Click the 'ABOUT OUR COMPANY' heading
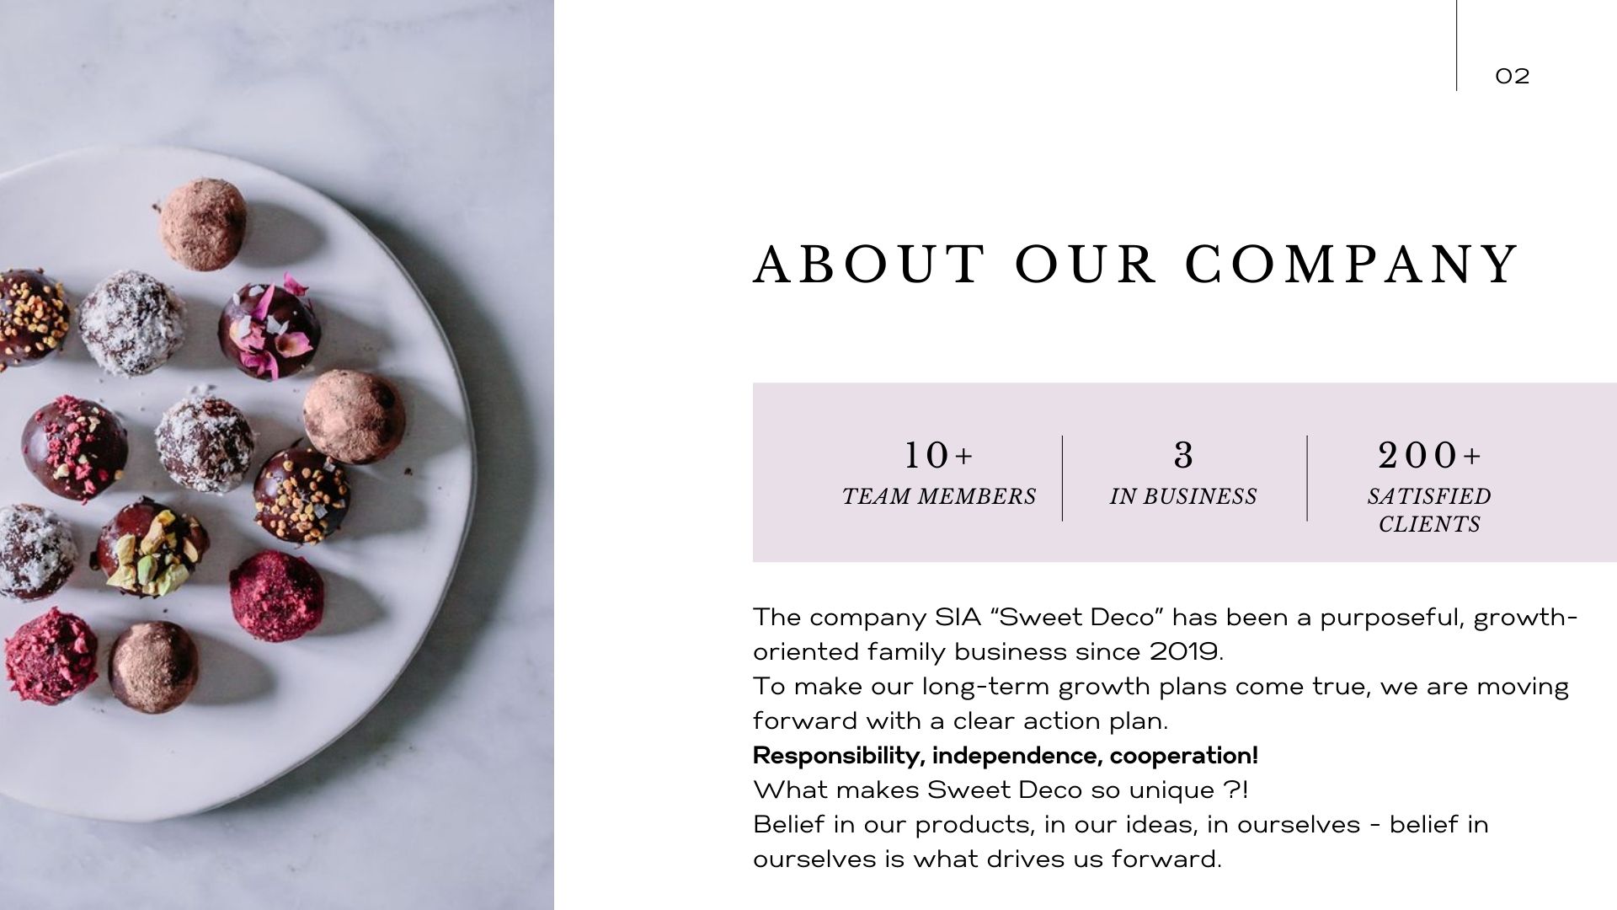Screen dimensions: 1617x910 [1136, 265]
